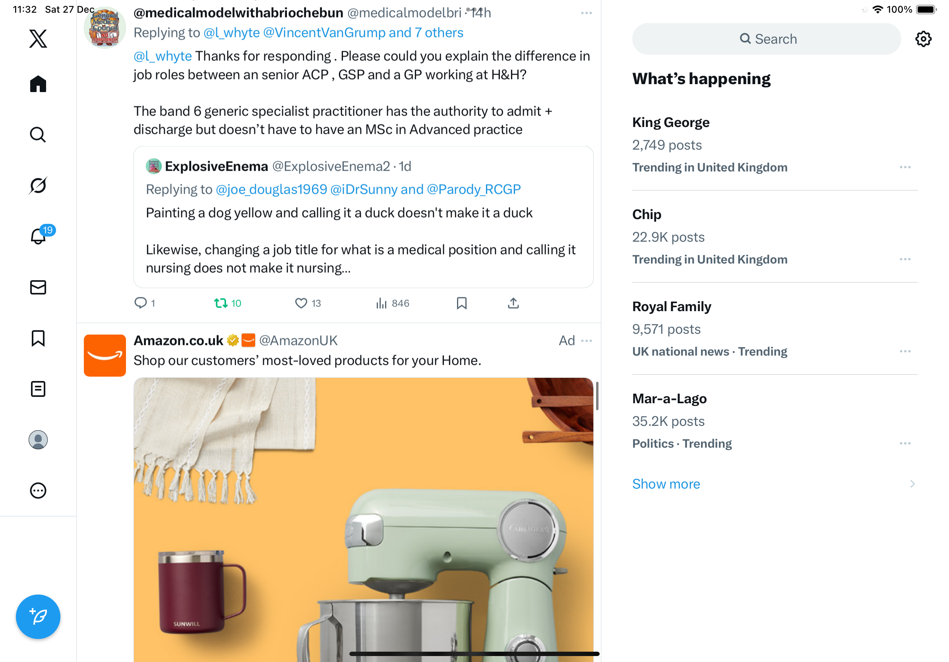949x662 pixels.
Task: Click the Search input field
Action: pos(767,39)
